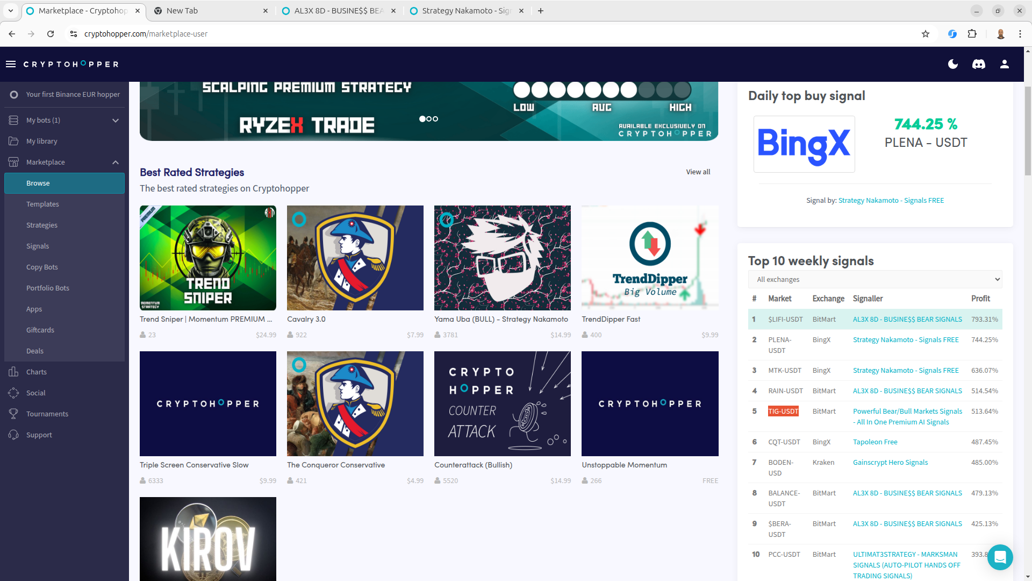
Task: Toggle dark mode moon icon
Action: [953, 64]
